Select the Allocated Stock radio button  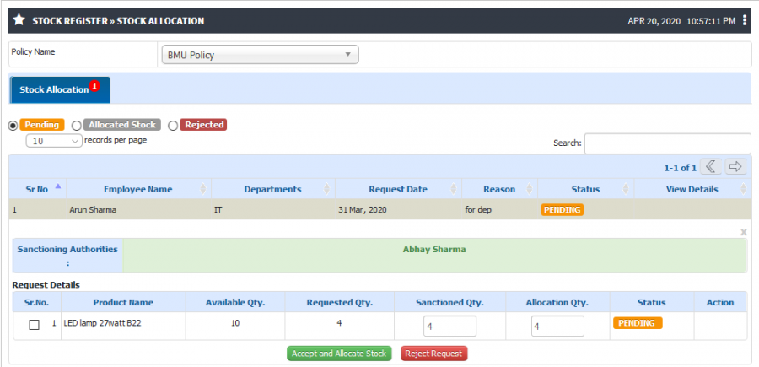77,126
